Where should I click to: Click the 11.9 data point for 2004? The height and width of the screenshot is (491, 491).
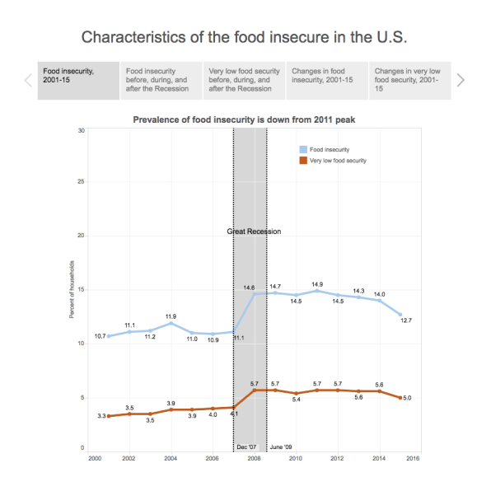(x=171, y=323)
